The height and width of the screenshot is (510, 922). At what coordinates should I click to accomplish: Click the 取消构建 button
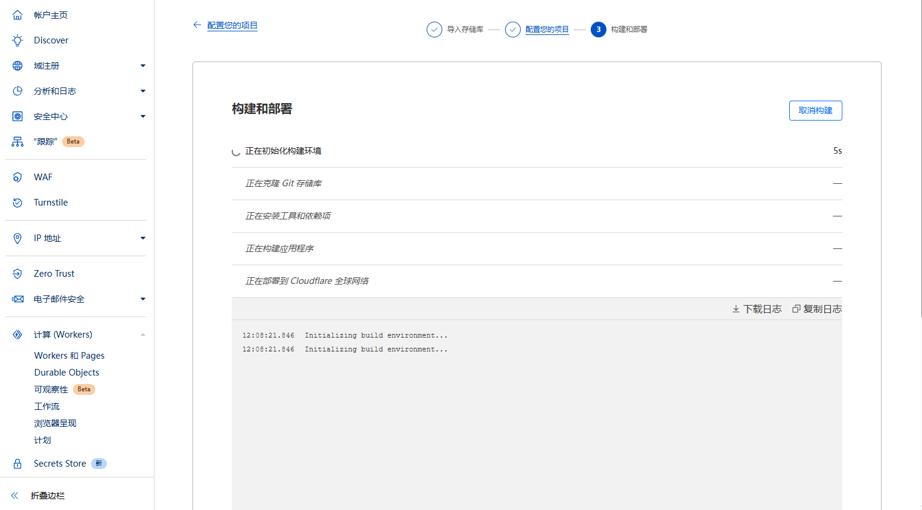(815, 110)
